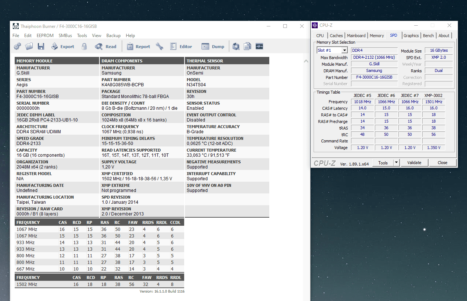Switch to the Bench tab in CPU-Z
This screenshot has width=467, height=301.
click(428, 36)
